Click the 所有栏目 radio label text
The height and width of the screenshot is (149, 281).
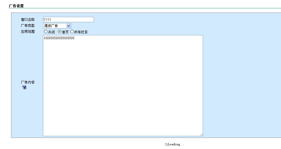click(x=81, y=32)
